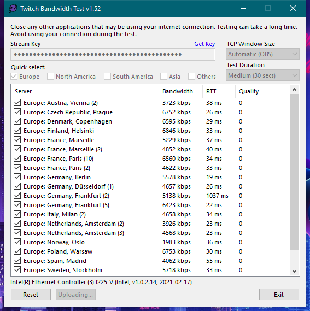Image resolution: width=310 pixels, height=311 pixels.
Task: Click the maximize window button
Action: coord(268,9)
